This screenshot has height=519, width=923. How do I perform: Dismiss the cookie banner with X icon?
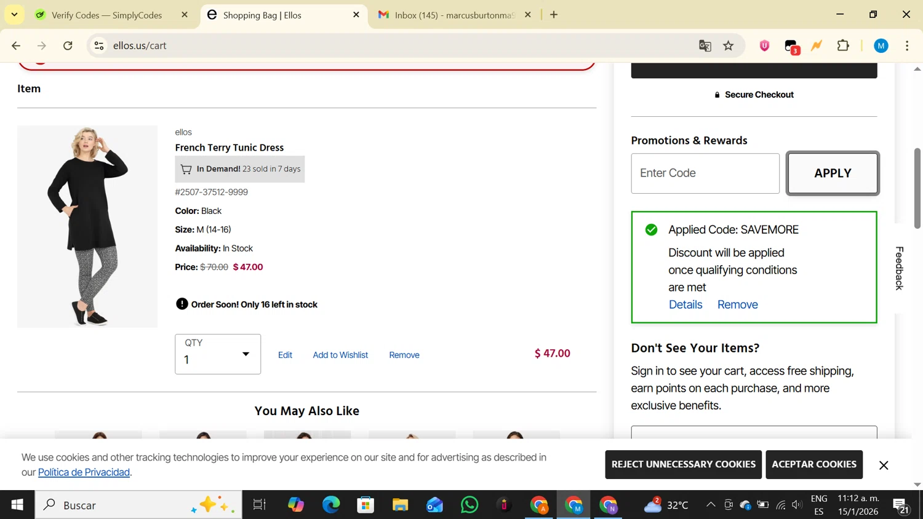[x=884, y=465]
